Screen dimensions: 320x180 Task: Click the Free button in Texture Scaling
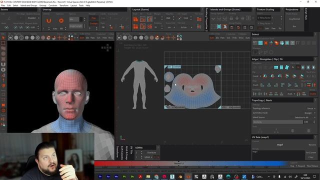(x=273, y=28)
